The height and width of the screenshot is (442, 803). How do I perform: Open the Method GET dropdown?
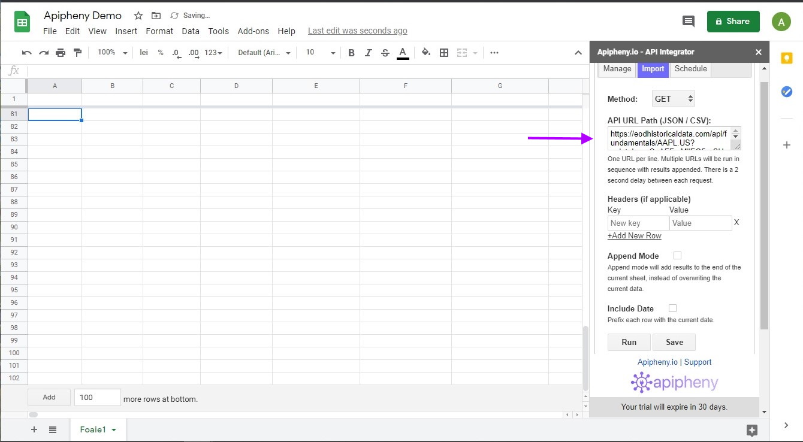[673, 98]
